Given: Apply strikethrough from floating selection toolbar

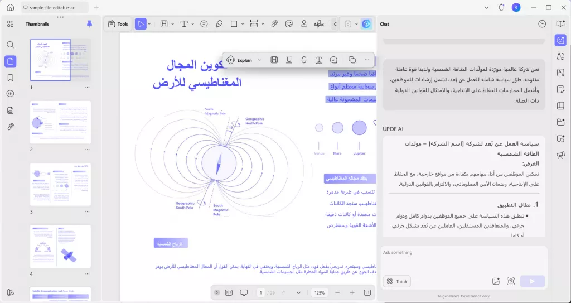Looking at the screenshot, I should (304, 60).
